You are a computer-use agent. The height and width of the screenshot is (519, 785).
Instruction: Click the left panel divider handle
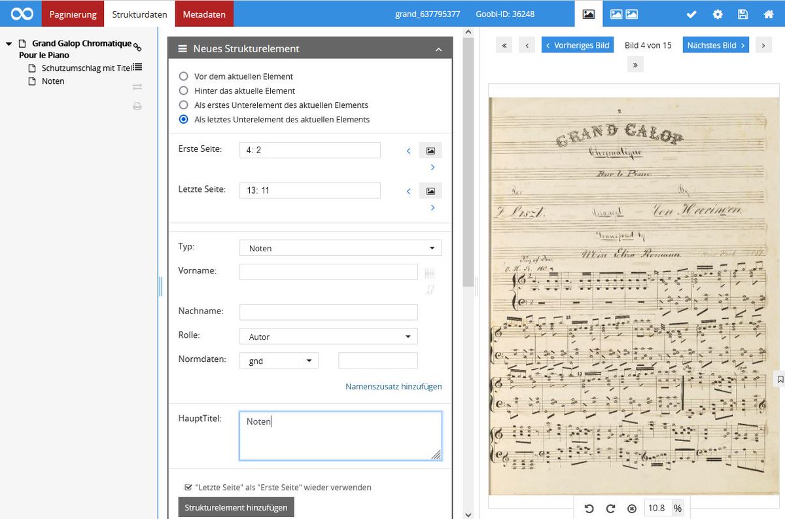click(x=161, y=286)
